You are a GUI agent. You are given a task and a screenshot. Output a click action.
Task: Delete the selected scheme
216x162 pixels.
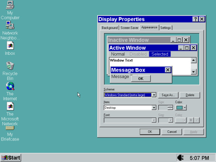190,95
